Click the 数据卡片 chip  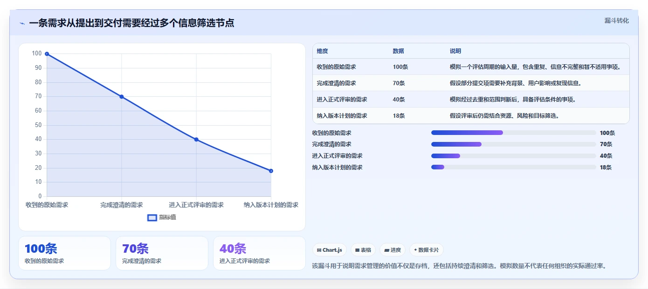427,250
